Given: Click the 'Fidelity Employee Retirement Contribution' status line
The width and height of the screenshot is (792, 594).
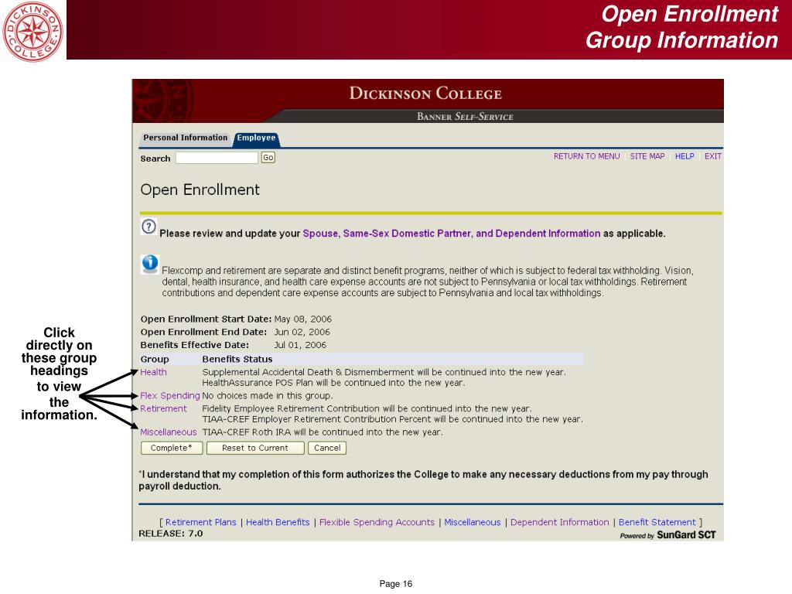Looking at the screenshot, I should (367, 408).
